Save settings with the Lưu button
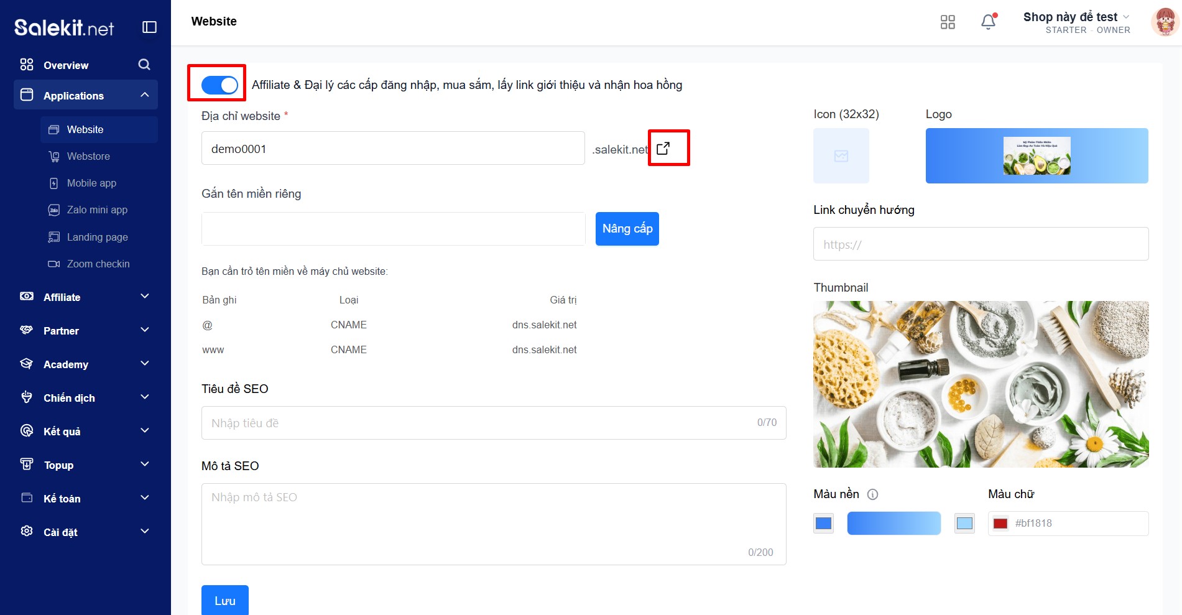 click(224, 600)
